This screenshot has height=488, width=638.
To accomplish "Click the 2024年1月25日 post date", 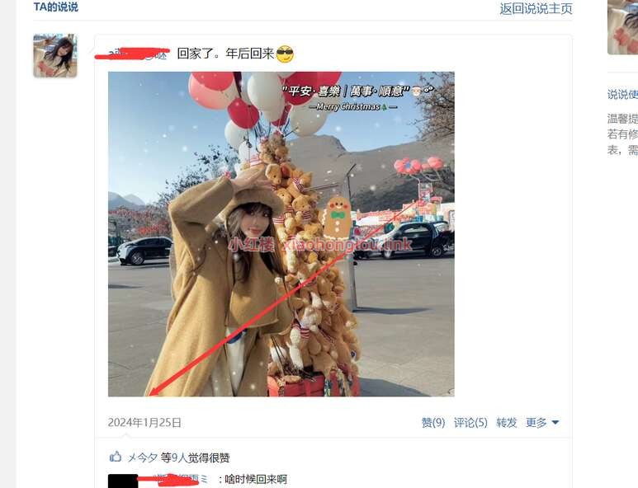I will click(144, 423).
